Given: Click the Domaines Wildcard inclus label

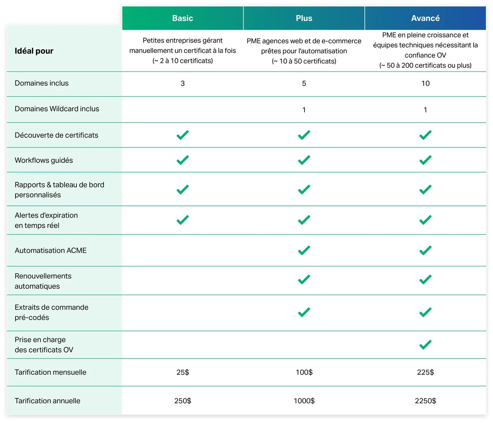Looking at the screenshot, I should click(57, 109).
